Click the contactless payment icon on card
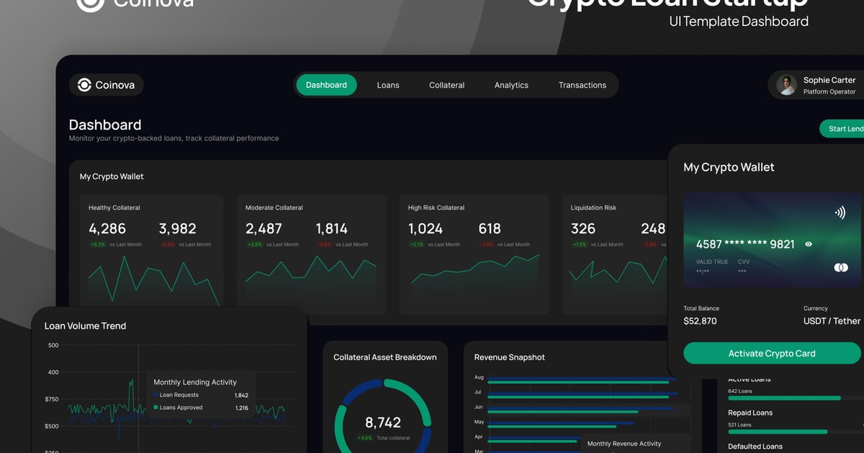The height and width of the screenshot is (453, 864). tap(840, 213)
